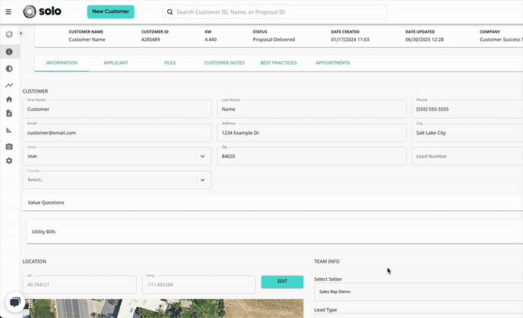Click the long coordinate field
The height and width of the screenshot is (318, 523).
[x=199, y=285]
